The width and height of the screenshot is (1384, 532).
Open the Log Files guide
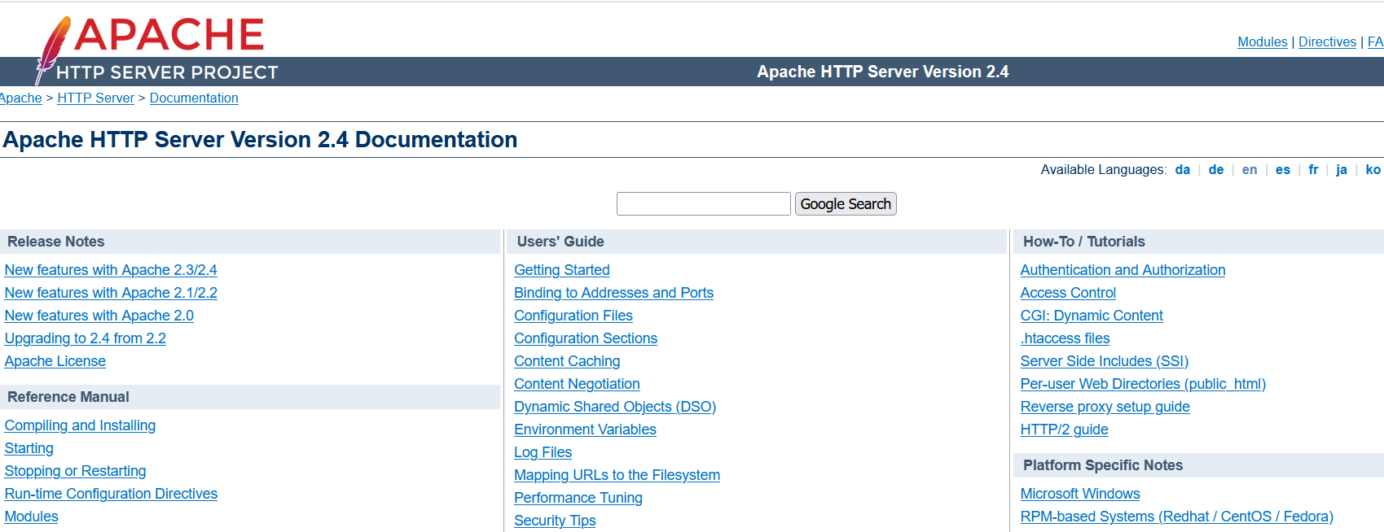coord(543,452)
